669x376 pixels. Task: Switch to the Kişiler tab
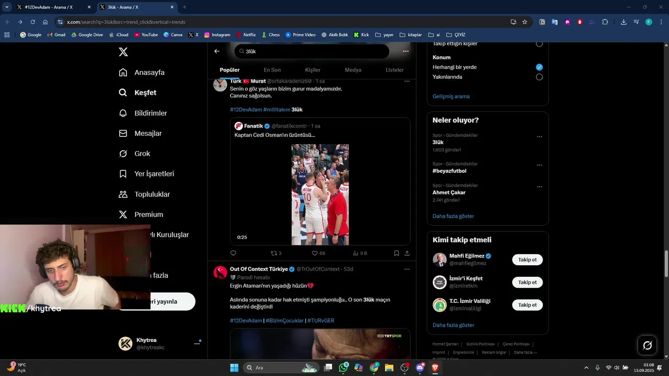pos(313,70)
